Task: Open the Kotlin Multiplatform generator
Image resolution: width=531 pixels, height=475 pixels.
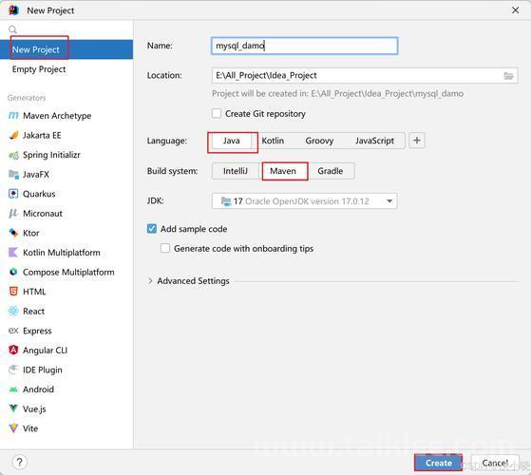Action: point(54,253)
